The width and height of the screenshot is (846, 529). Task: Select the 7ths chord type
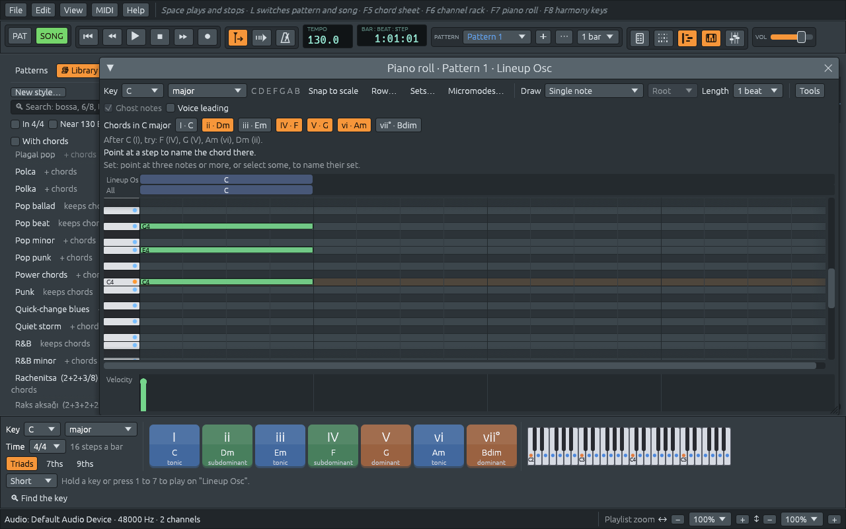coord(55,464)
